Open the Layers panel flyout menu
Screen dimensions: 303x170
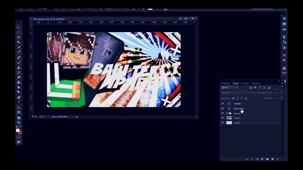point(282,84)
